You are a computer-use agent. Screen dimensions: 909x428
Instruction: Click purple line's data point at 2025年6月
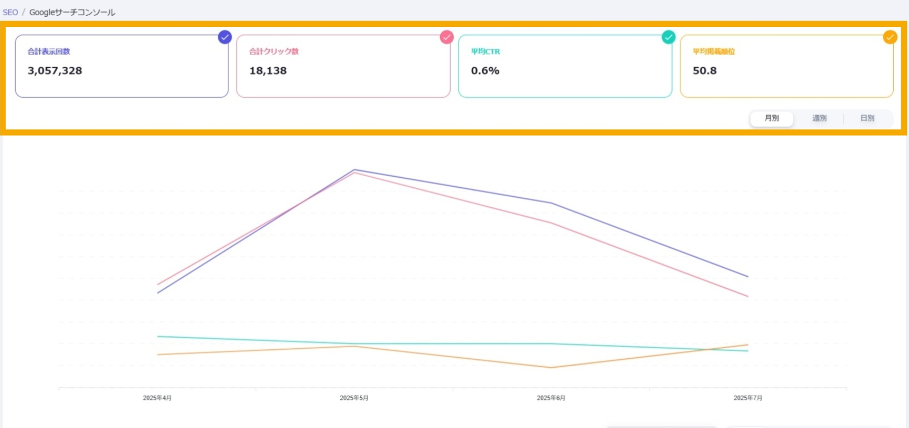click(x=551, y=203)
